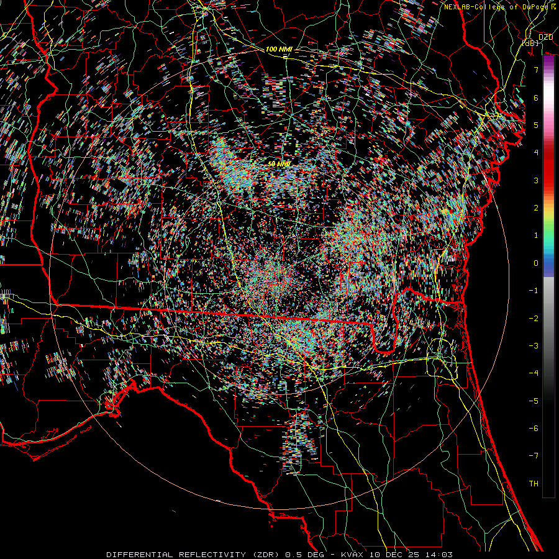Screen dimensions: 559x559
Task: Click the -6 dB scale label
Action: tap(534, 429)
